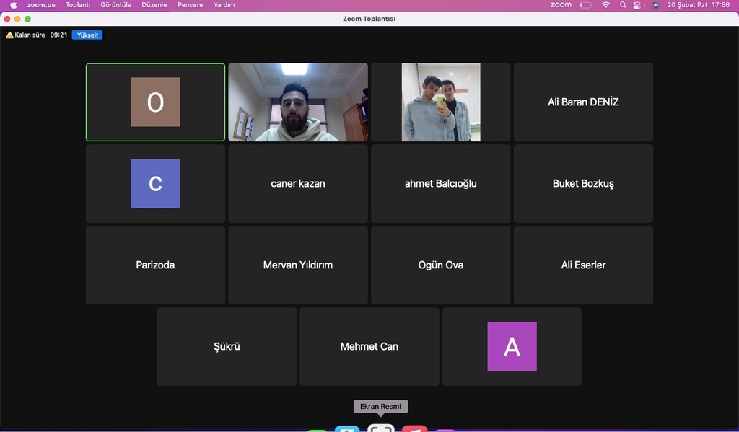Click the Zoom status icon in menu bar
The width and height of the screenshot is (739, 432).
(560, 5)
